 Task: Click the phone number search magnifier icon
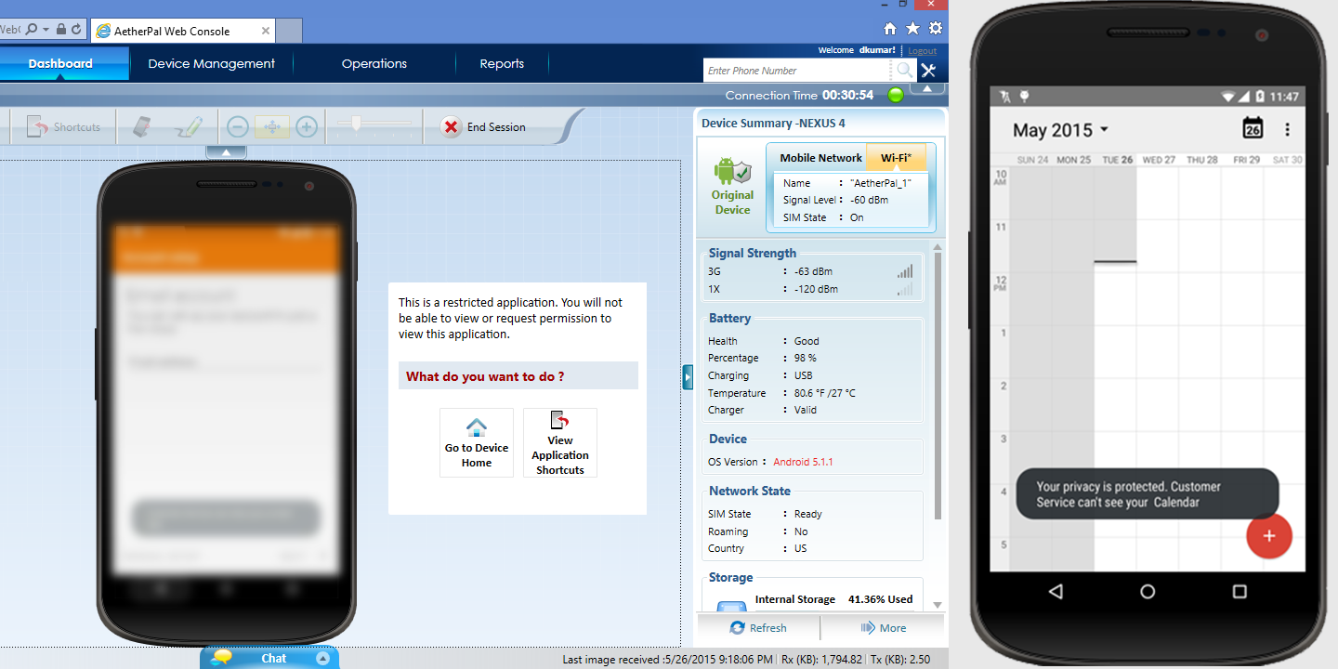pos(903,71)
